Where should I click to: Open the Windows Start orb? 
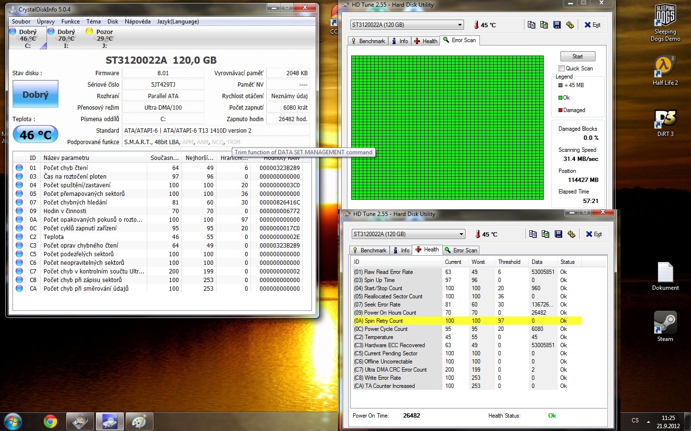point(13,421)
